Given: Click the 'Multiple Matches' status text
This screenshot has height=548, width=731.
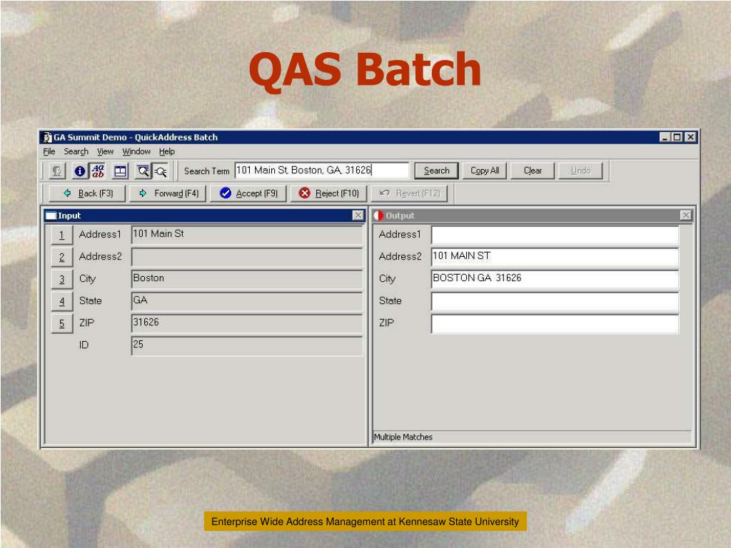Looking at the screenshot, I should point(403,437).
